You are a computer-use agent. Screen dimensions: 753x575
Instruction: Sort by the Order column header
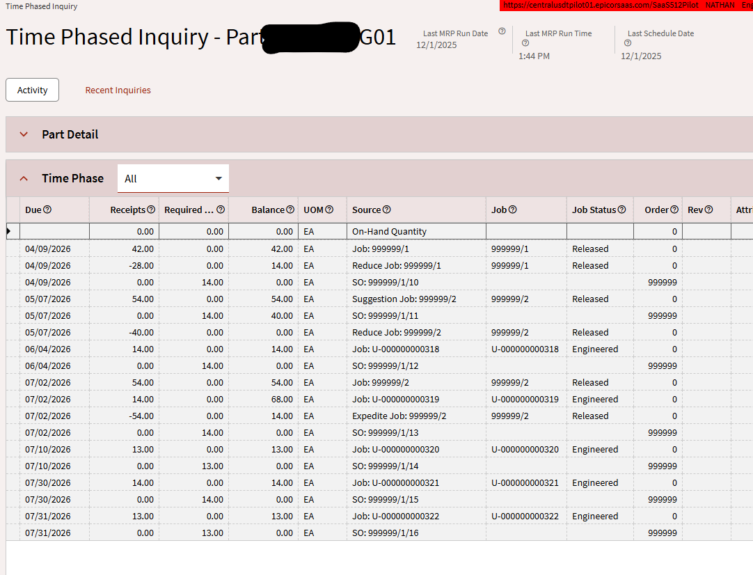(656, 210)
